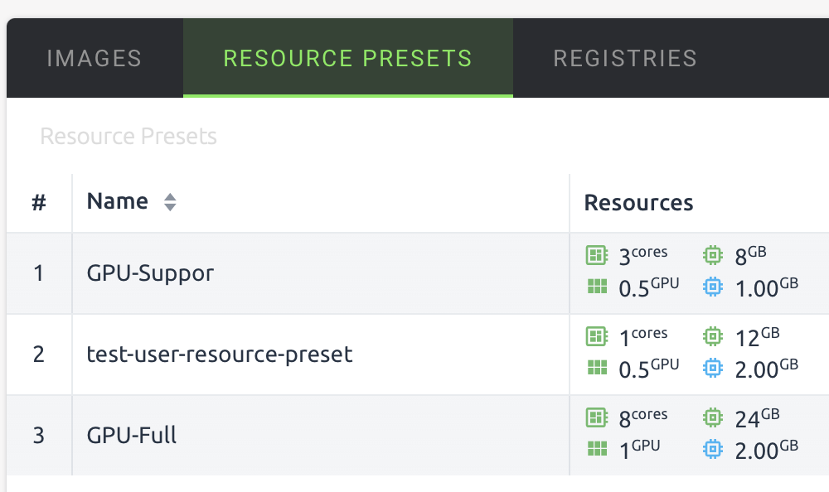Open the test-user-resource-preset entry
Viewport: 829px width, 492px height.
click(220, 354)
